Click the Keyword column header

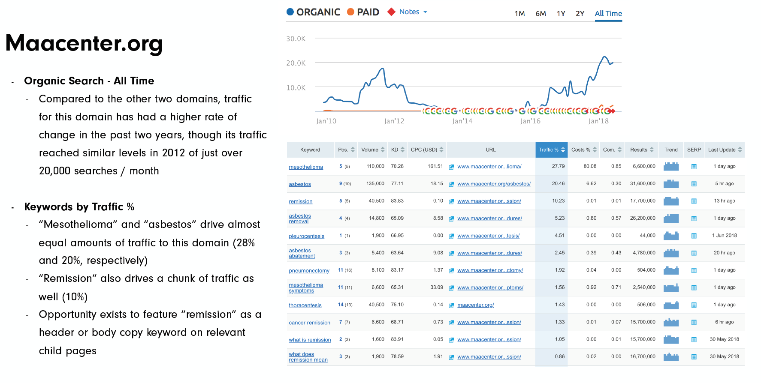click(310, 150)
